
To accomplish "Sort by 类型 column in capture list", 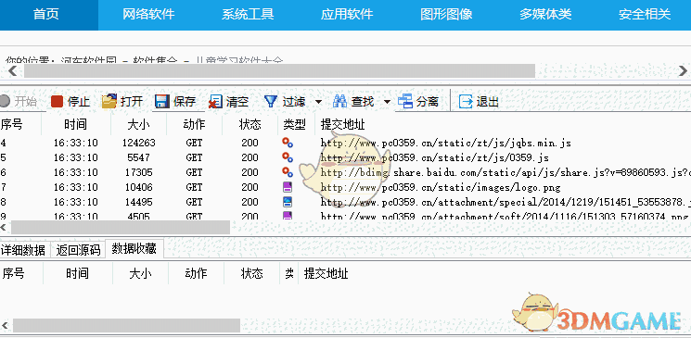I will pyautogui.click(x=296, y=124).
